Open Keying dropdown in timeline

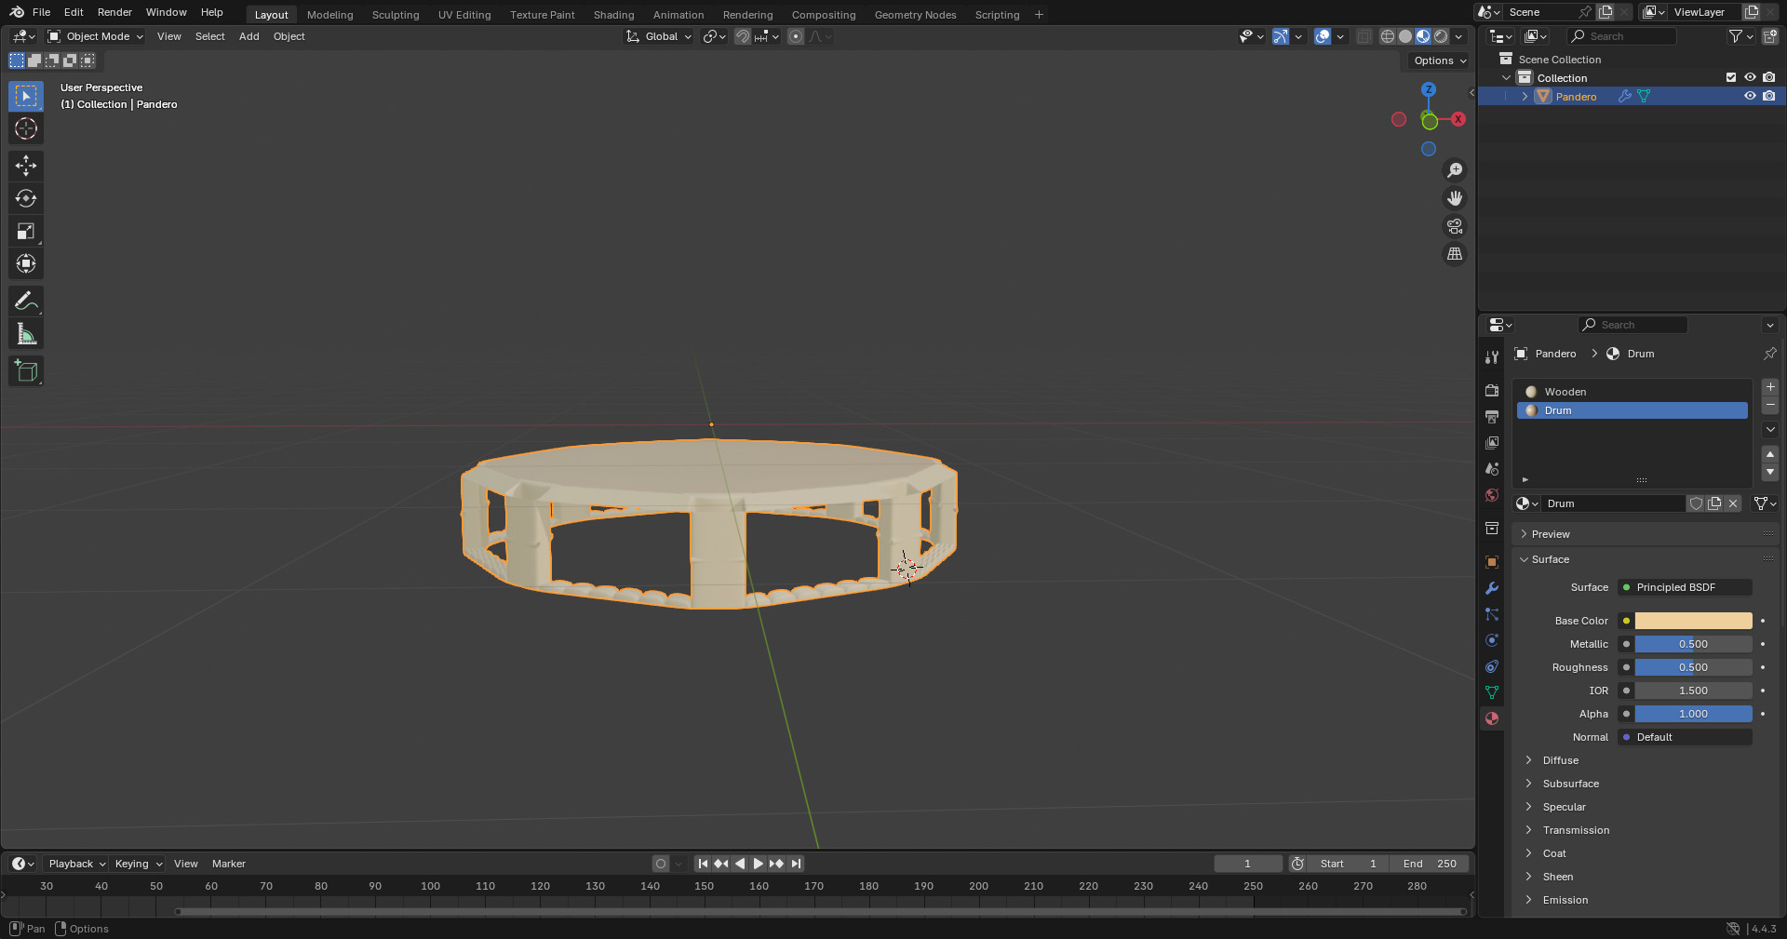tap(138, 864)
